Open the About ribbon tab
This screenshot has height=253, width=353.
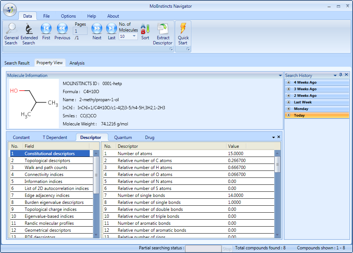coord(113,16)
